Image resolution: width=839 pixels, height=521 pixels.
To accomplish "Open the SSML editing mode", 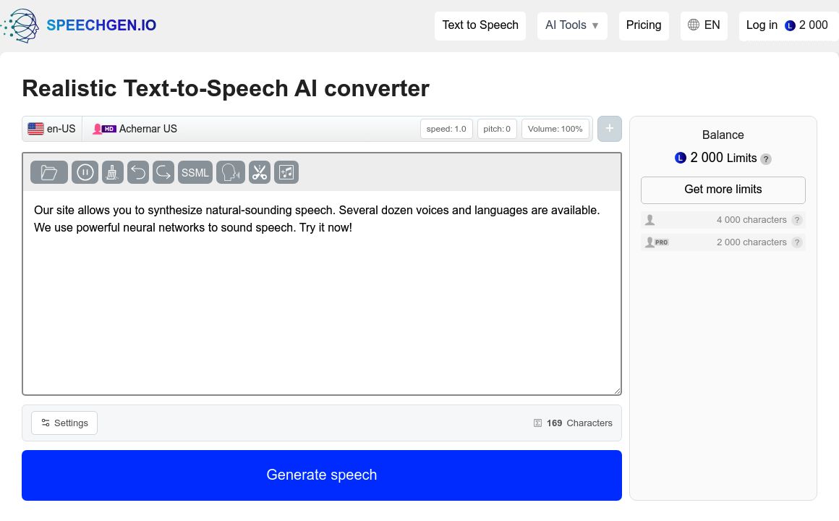I will coord(195,172).
